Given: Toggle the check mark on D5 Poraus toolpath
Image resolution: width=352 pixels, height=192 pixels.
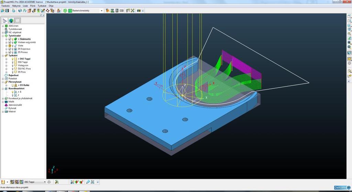Looking at the screenshot, I should (x=10, y=52).
